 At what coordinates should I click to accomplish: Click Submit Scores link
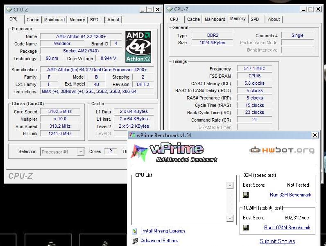point(277,241)
